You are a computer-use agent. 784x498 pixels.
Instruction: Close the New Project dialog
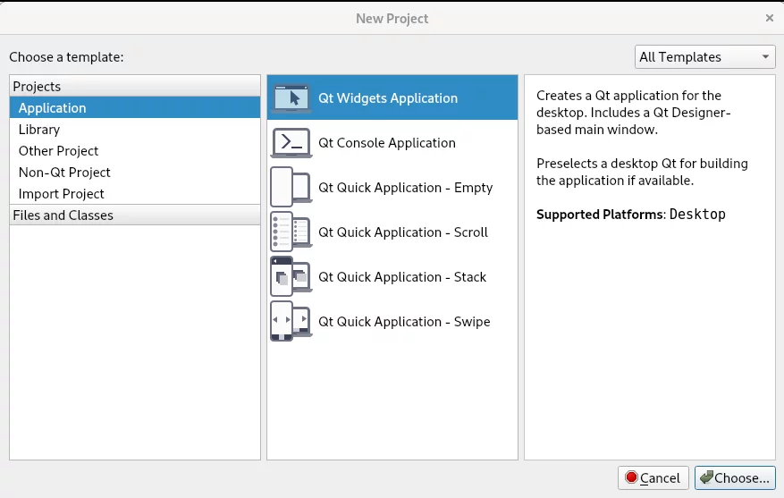770,18
